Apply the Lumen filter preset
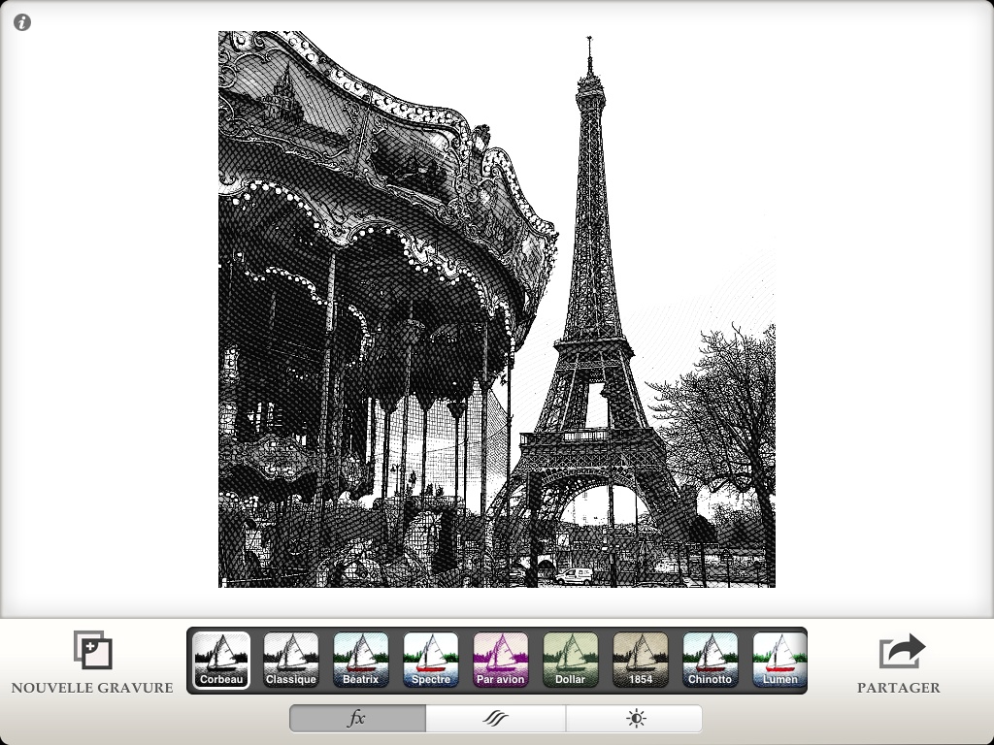The width and height of the screenshot is (994, 745). tap(779, 660)
